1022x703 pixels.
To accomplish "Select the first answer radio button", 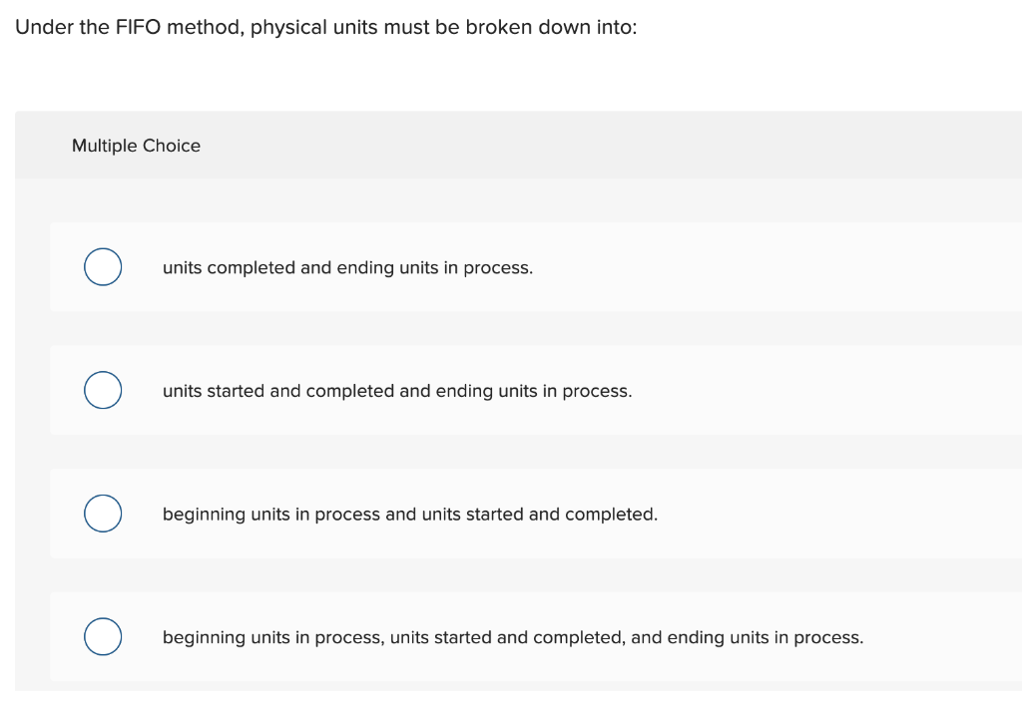I will pos(102,266).
